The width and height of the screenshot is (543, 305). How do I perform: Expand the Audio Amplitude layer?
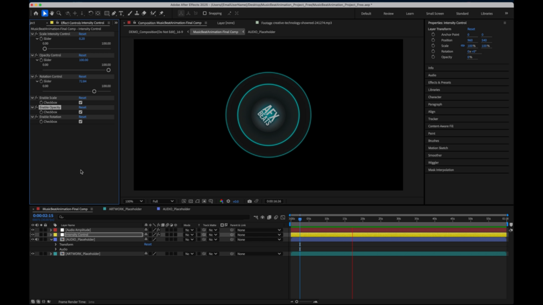click(x=51, y=230)
